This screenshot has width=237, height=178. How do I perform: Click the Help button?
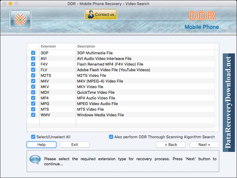coord(41,144)
